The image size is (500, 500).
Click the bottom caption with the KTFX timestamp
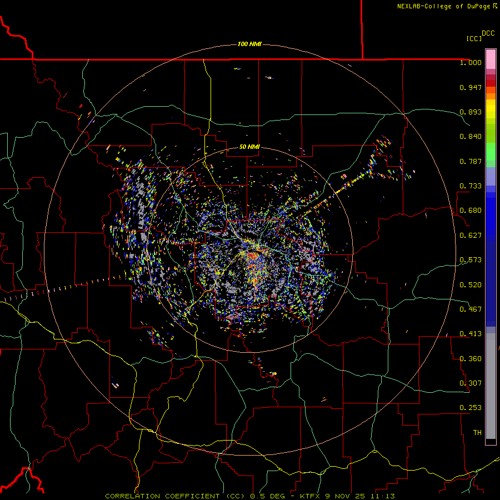click(250, 496)
